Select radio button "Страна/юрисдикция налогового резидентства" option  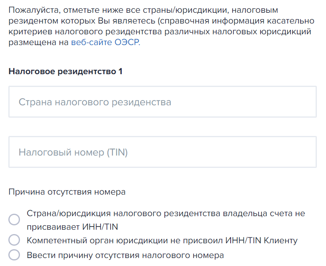click(x=14, y=220)
